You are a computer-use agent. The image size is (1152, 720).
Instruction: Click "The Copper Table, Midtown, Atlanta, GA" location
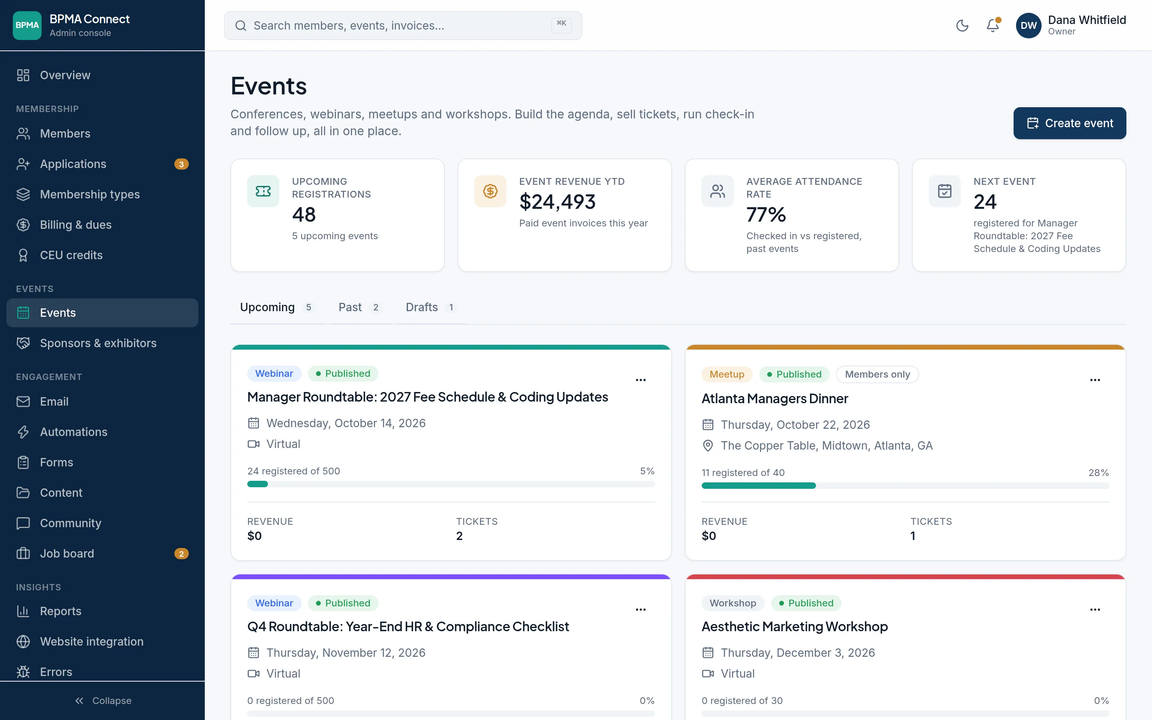826,446
